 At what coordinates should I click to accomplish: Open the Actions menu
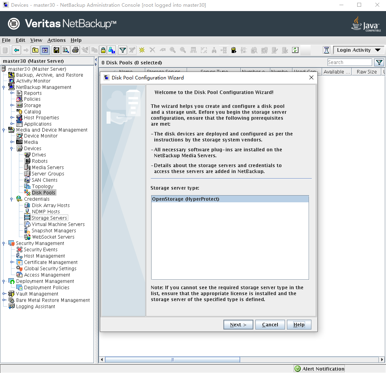coord(56,40)
